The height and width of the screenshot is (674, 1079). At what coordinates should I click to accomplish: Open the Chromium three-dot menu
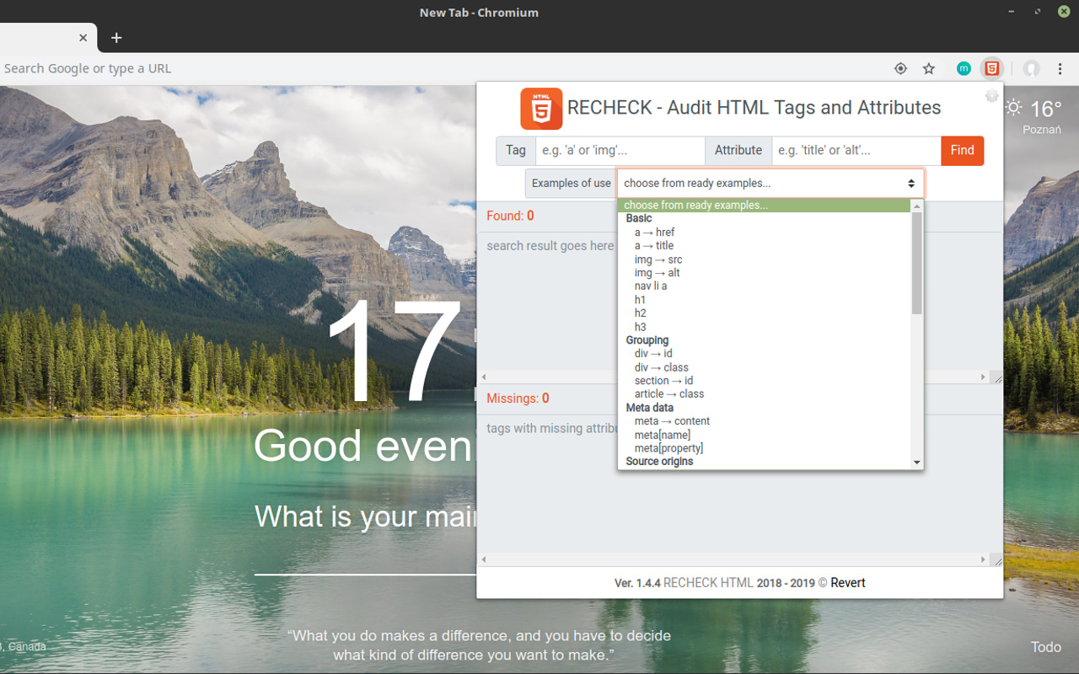pos(1058,68)
